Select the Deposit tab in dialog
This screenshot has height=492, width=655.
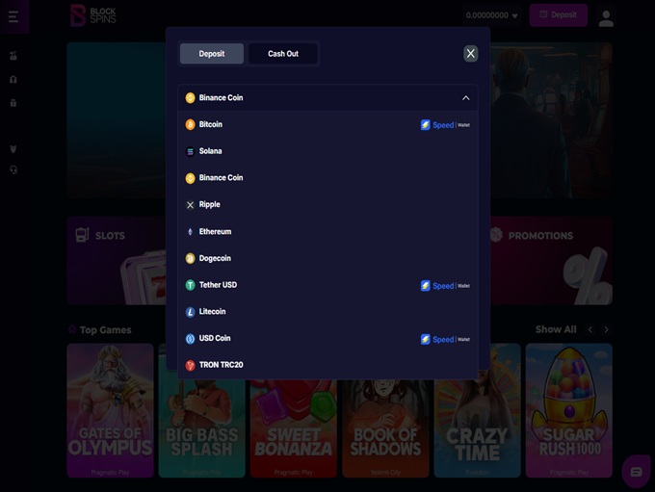tap(212, 54)
